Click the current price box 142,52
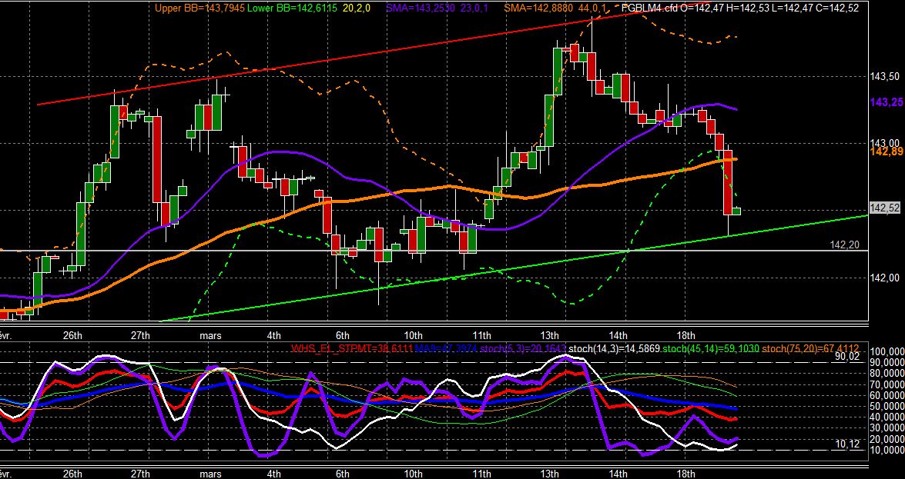The width and height of the screenshot is (905, 479). (885, 208)
